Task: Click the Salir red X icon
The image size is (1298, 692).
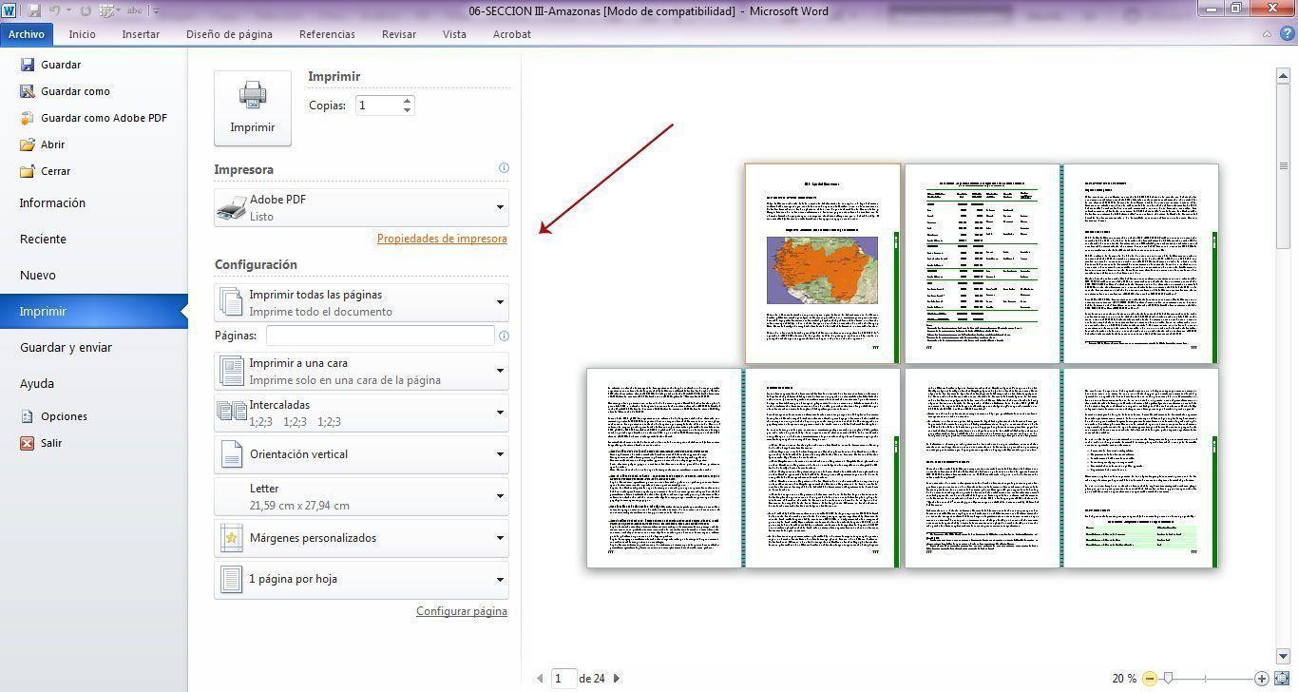Action: point(28,443)
